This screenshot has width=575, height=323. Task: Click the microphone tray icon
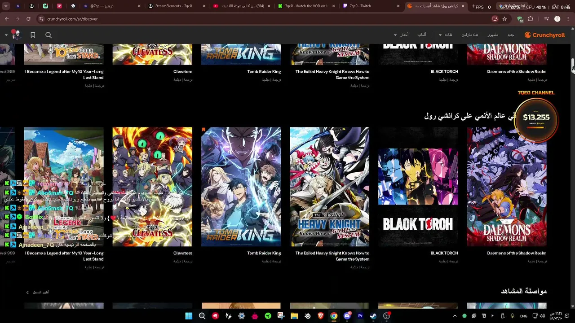pos(512,316)
